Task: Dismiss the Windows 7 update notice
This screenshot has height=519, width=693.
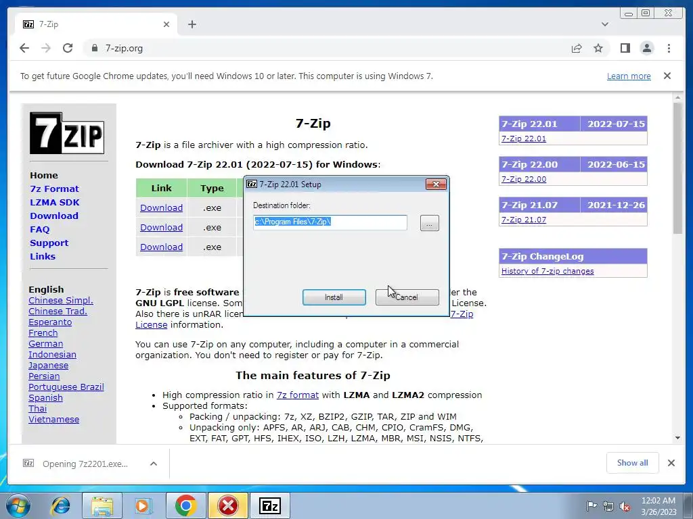Action: point(667,76)
